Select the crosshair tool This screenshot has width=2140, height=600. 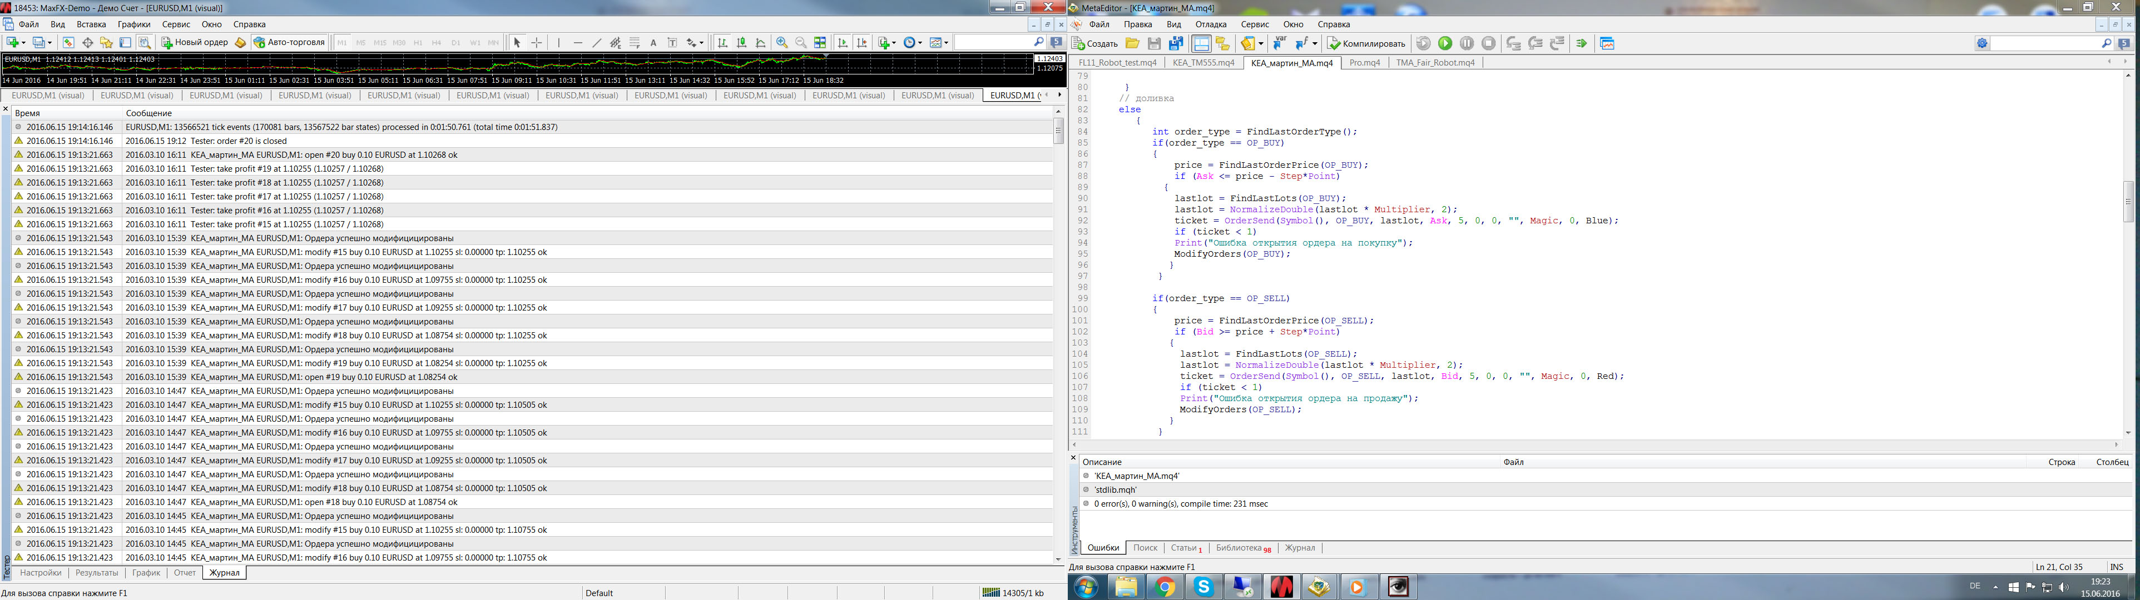pyautogui.click(x=537, y=42)
